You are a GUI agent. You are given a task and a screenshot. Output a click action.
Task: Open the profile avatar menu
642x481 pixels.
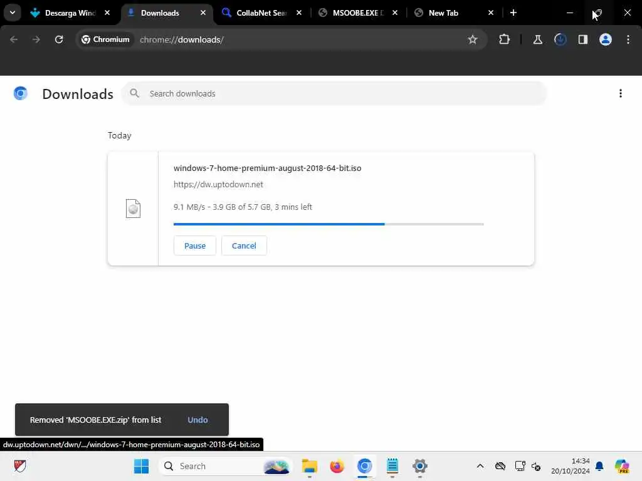(x=605, y=39)
